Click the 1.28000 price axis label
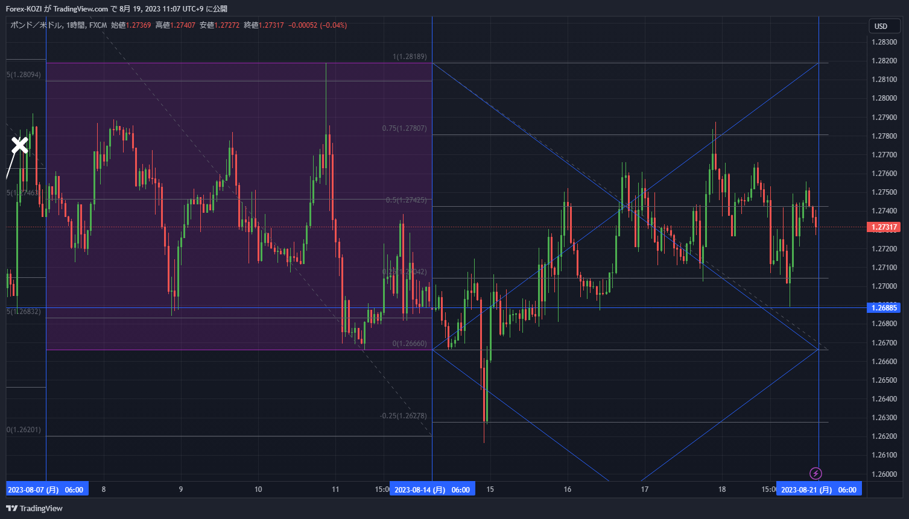909x519 pixels. pyautogui.click(x=884, y=98)
